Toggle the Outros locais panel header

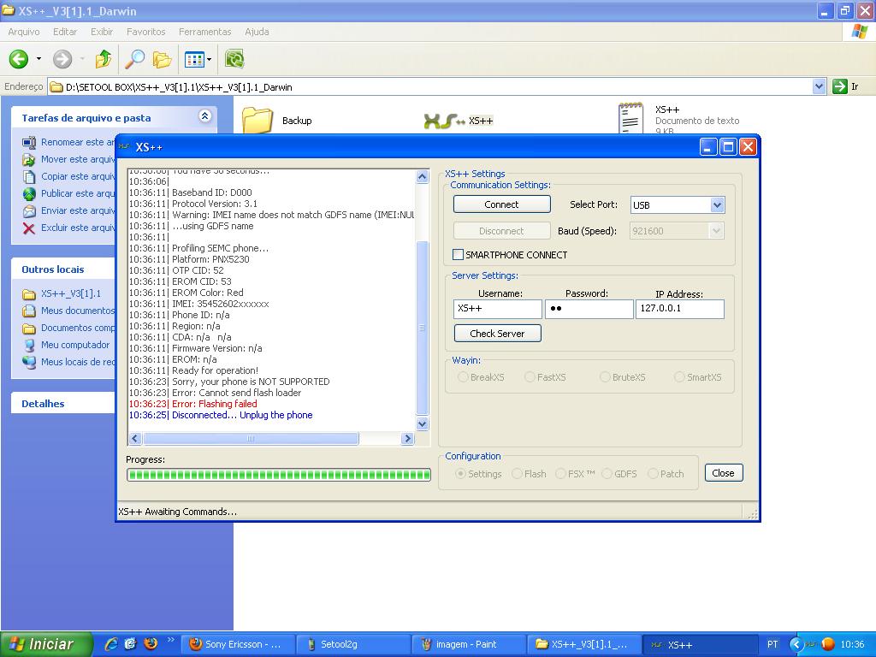pyautogui.click(x=62, y=269)
